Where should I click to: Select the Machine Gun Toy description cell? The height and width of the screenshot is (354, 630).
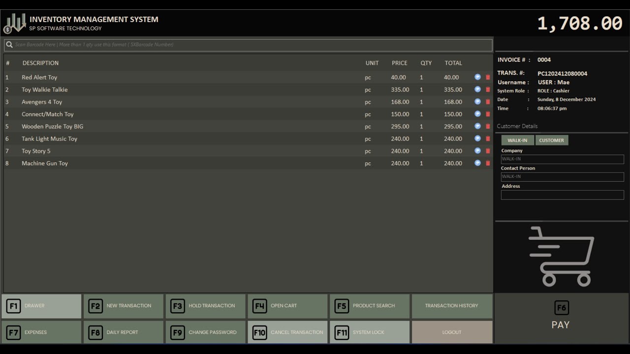[x=45, y=163]
